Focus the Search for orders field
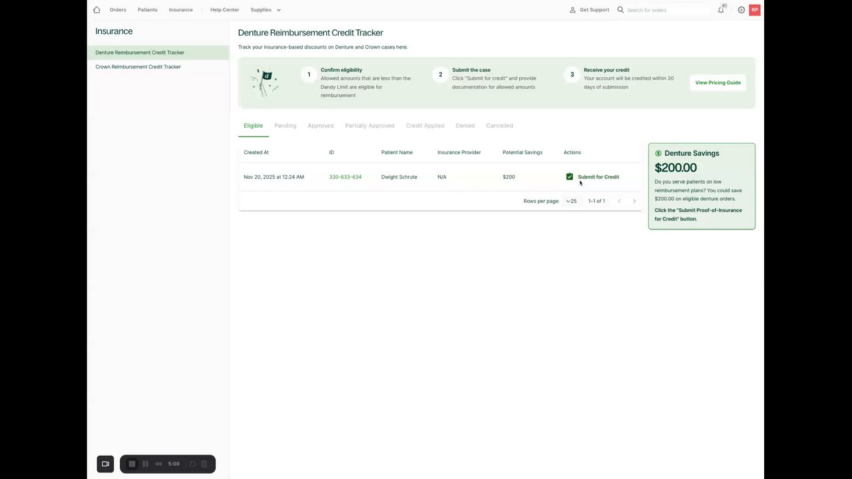This screenshot has height=479, width=852. pos(667,10)
